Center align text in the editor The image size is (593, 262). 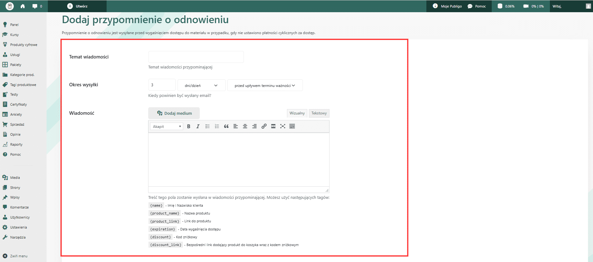[245, 126]
